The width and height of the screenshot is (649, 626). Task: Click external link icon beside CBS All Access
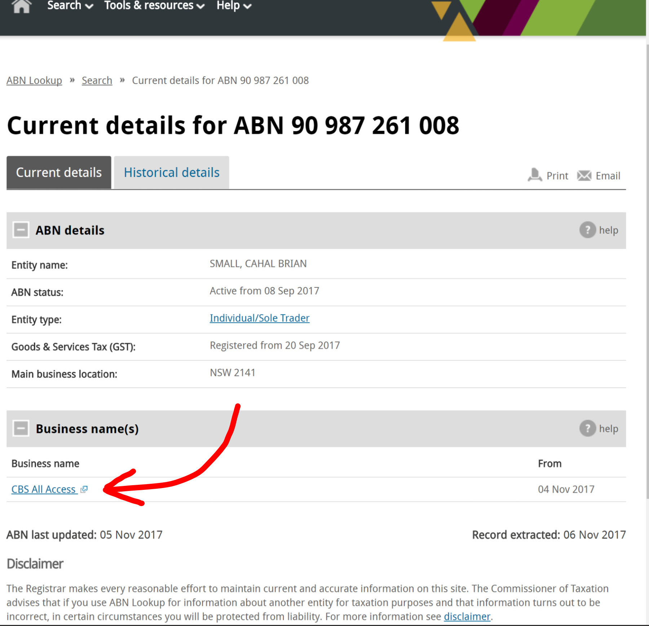point(84,489)
